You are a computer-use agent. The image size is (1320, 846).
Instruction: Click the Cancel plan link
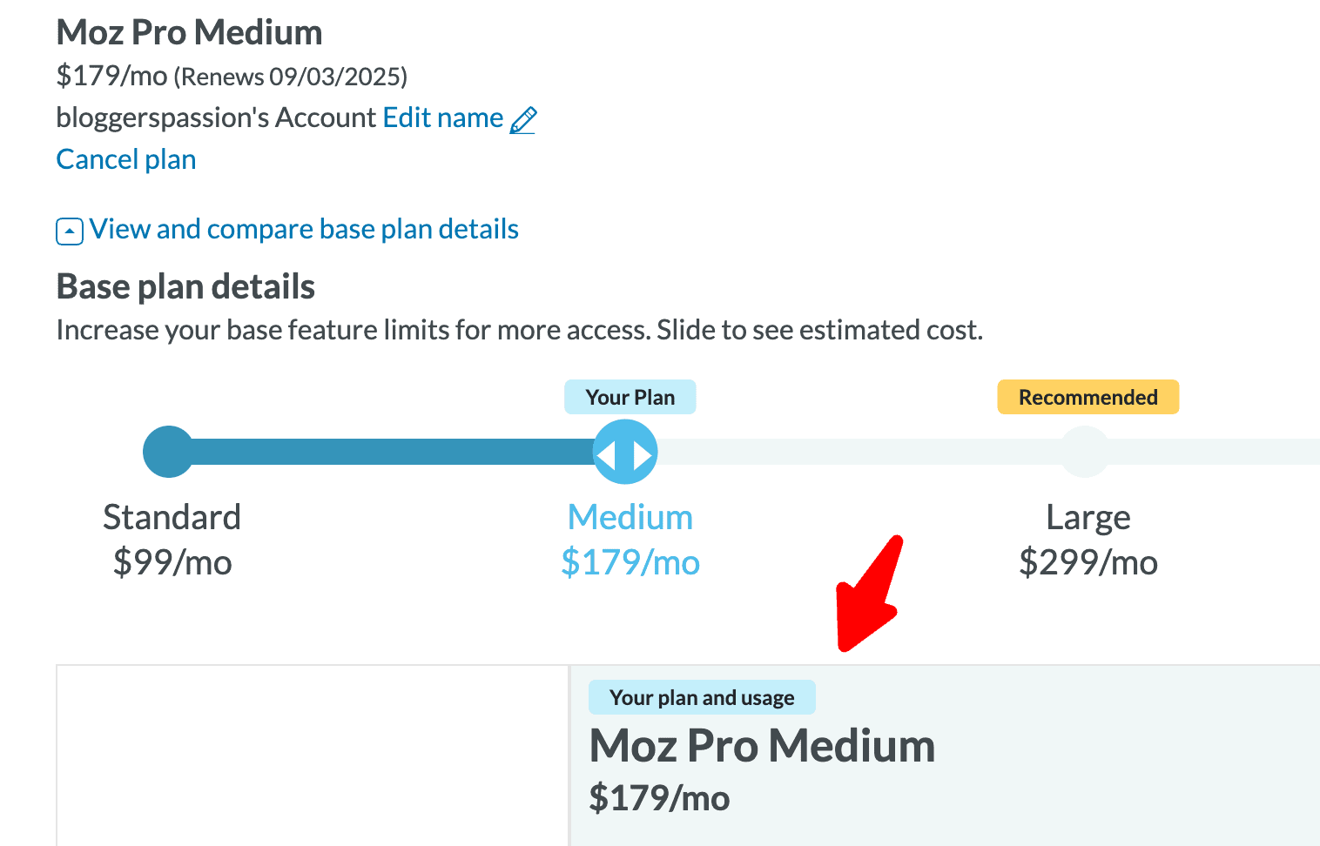pyautogui.click(x=126, y=159)
